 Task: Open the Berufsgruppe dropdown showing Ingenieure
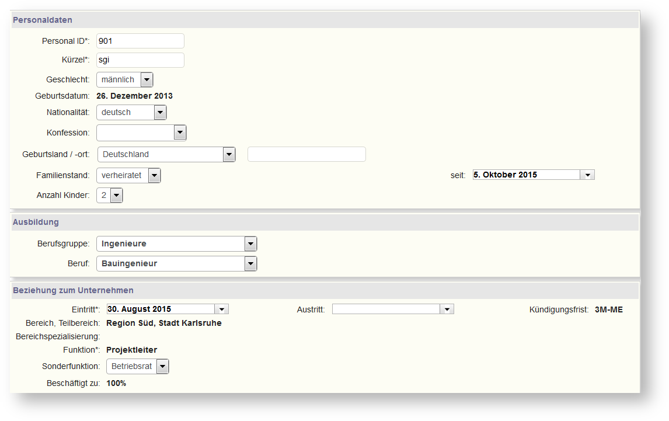click(x=250, y=243)
